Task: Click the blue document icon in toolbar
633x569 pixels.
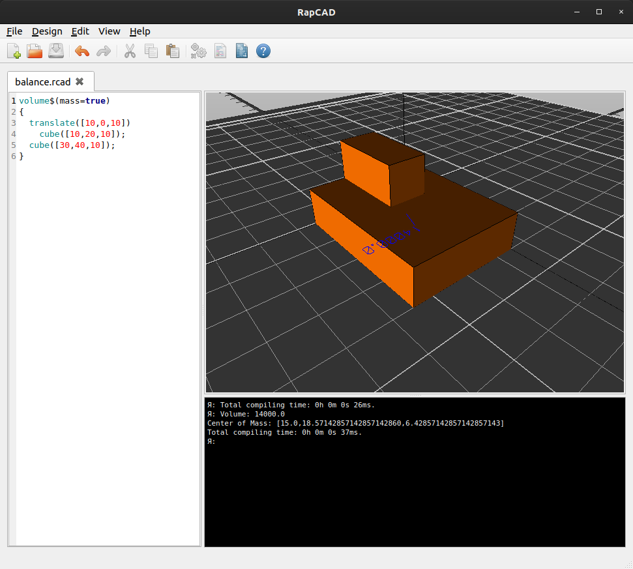Action: coord(242,51)
